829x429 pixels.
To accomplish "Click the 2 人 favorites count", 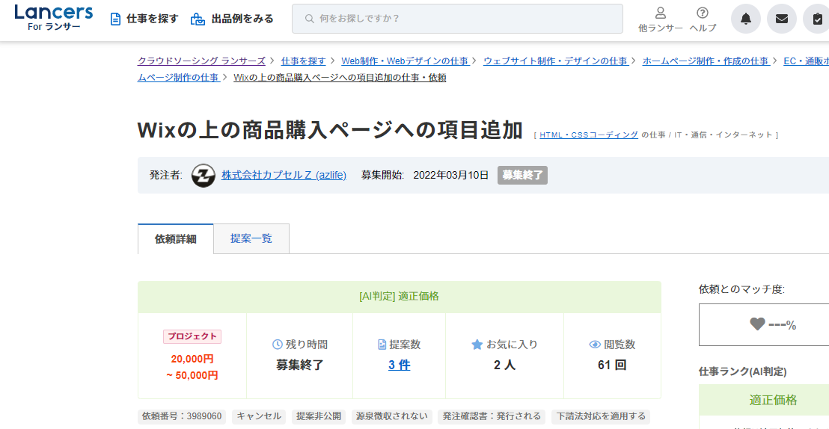I will point(504,365).
